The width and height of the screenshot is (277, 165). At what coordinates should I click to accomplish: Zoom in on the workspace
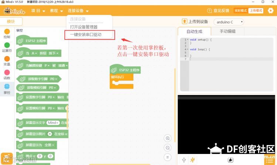168,138
